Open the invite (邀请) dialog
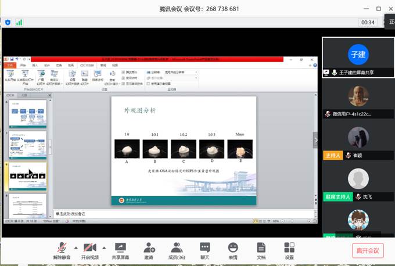This screenshot has width=395, height=266. 149,250
